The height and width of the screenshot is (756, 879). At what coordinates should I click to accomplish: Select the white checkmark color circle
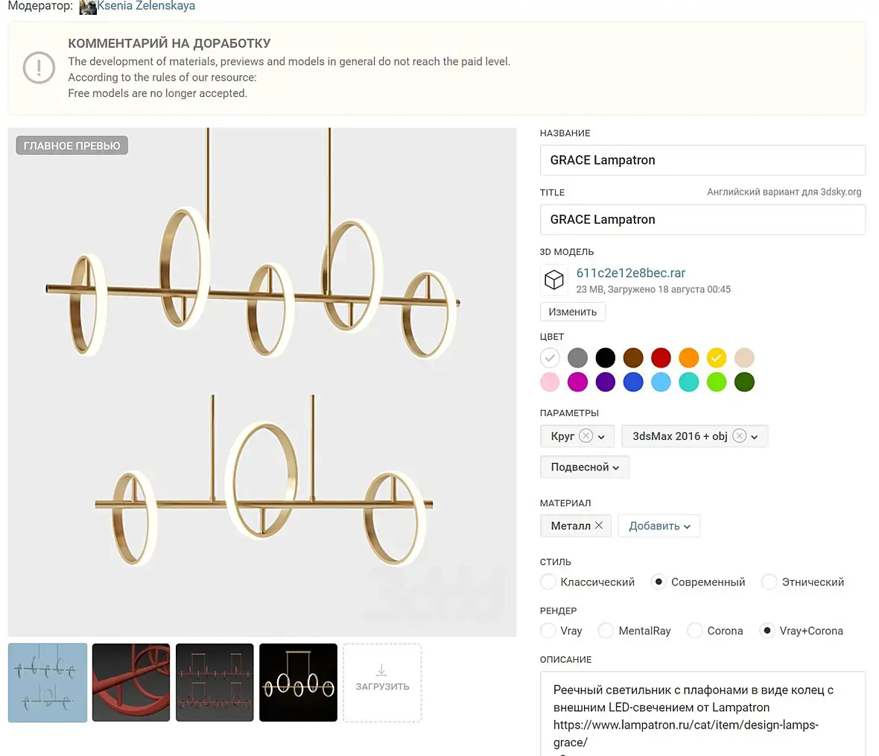click(x=550, y=358)
